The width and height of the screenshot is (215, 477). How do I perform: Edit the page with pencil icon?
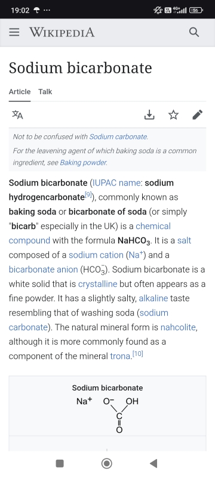197,115
